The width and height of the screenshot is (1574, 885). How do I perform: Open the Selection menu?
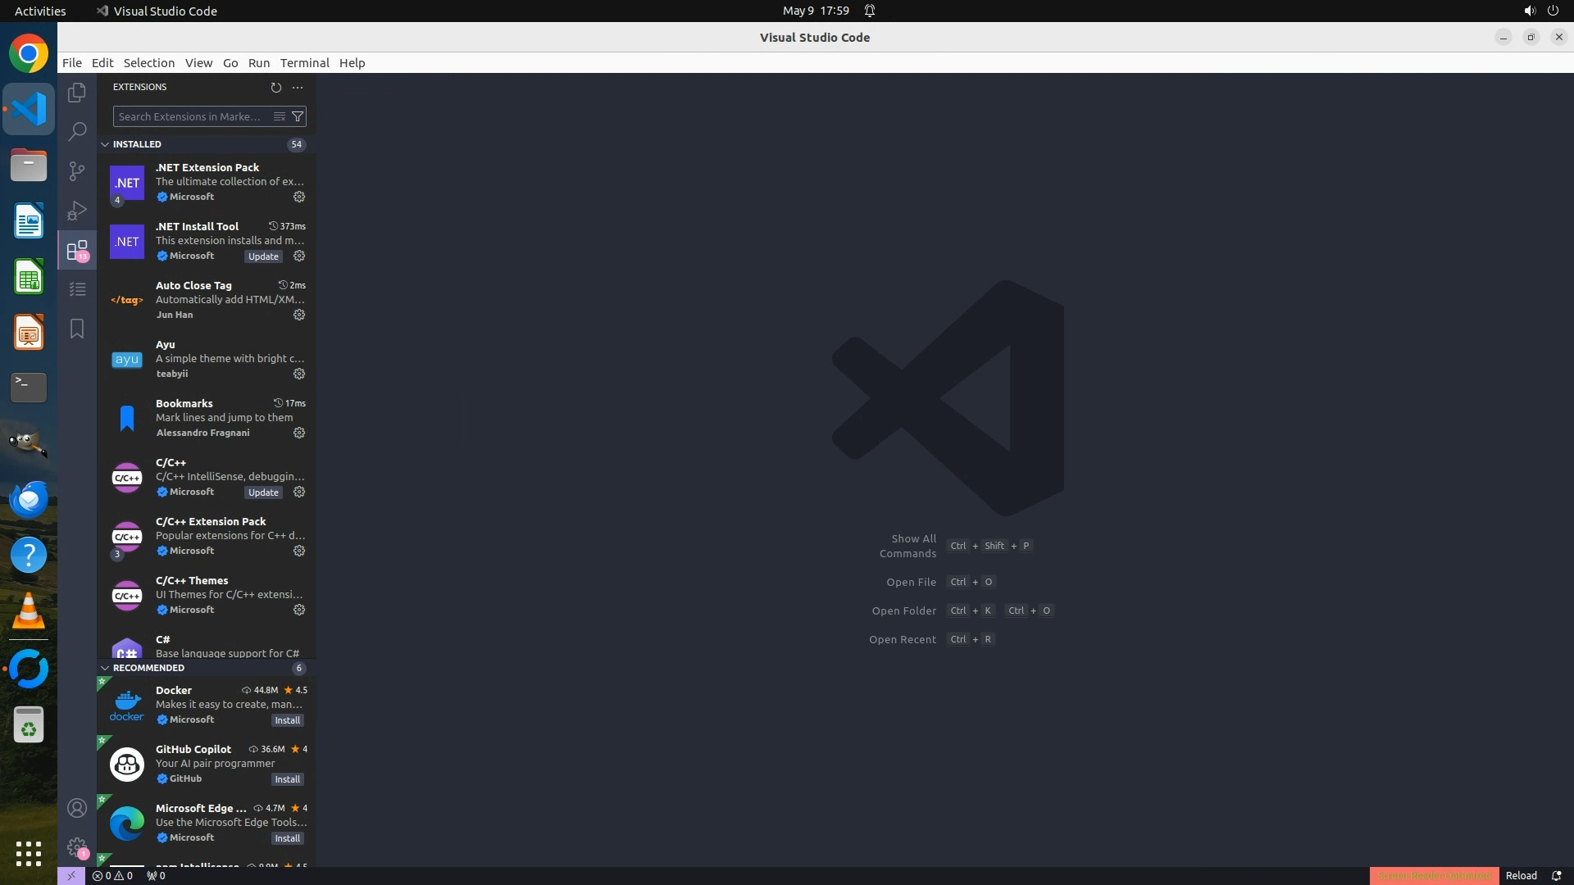click(x=148, y=63)
